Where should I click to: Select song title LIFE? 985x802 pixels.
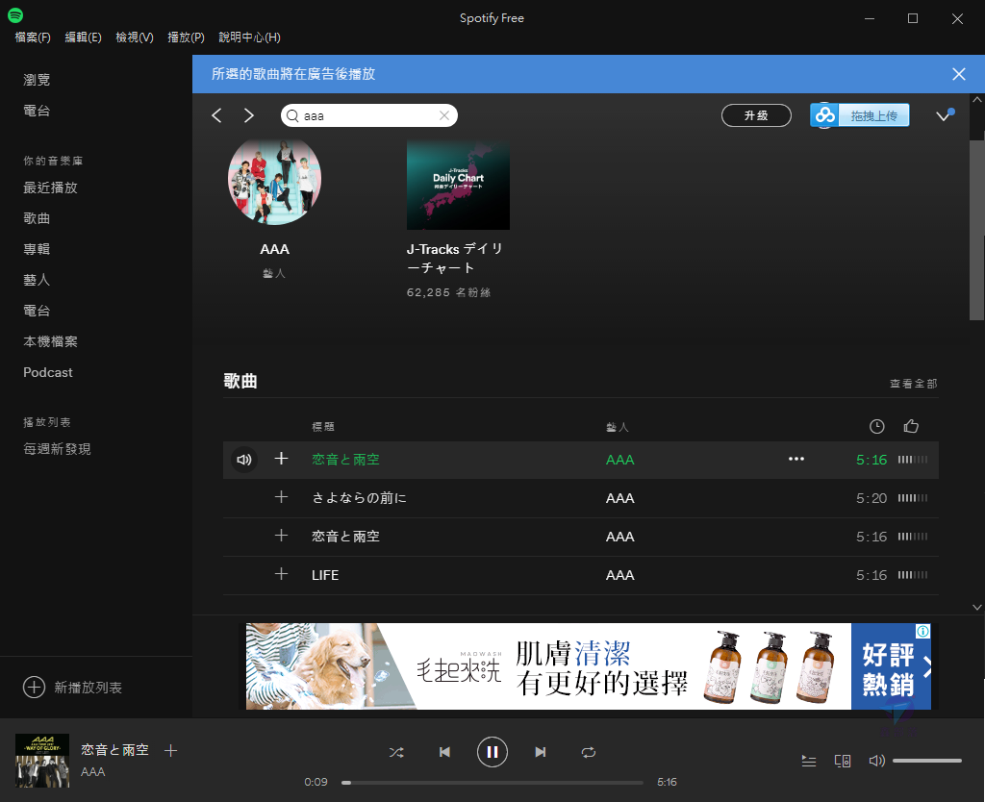pyautogui.click(x=325, y=575)
